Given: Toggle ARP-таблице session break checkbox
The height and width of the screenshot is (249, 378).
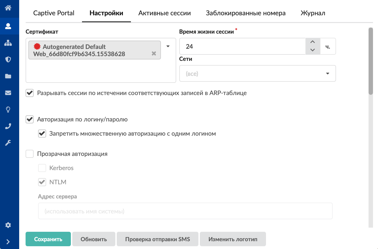Looking at the screenshot, I should [x=30, y=93].
